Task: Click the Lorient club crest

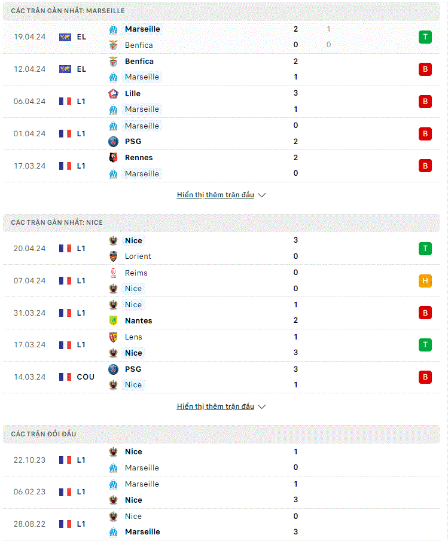Action: 113,256
